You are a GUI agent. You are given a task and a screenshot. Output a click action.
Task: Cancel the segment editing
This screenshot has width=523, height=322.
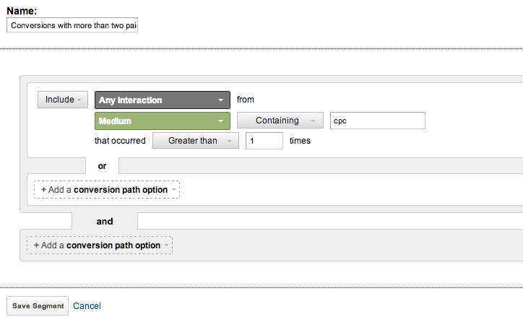point(87,306)
